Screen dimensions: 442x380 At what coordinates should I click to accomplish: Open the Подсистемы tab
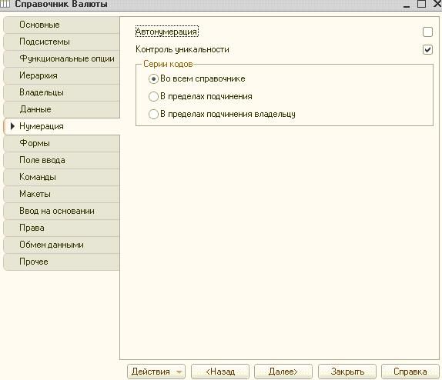(62, 42)
